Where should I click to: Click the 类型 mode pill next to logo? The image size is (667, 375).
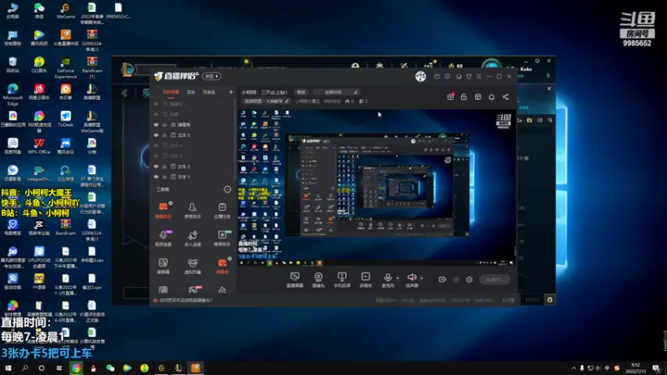coord(212,76)
